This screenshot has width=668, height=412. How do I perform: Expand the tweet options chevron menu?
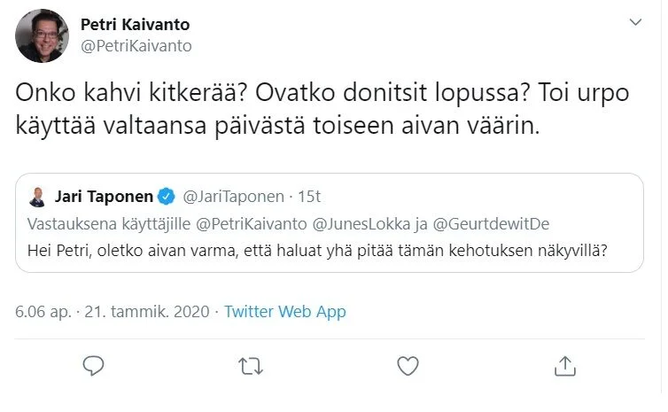(x=635, y=22)
